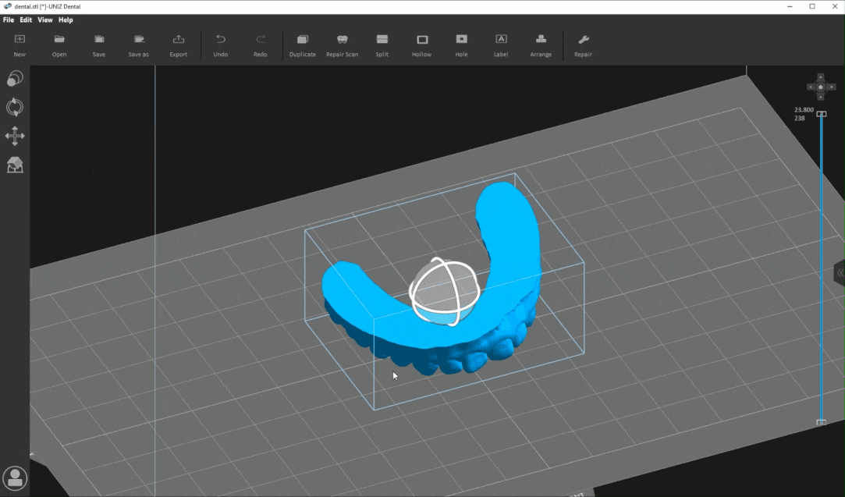Open the Scale tool in left sidebar
This screenshot has height=497, width=845.
(x=15, y=79)
